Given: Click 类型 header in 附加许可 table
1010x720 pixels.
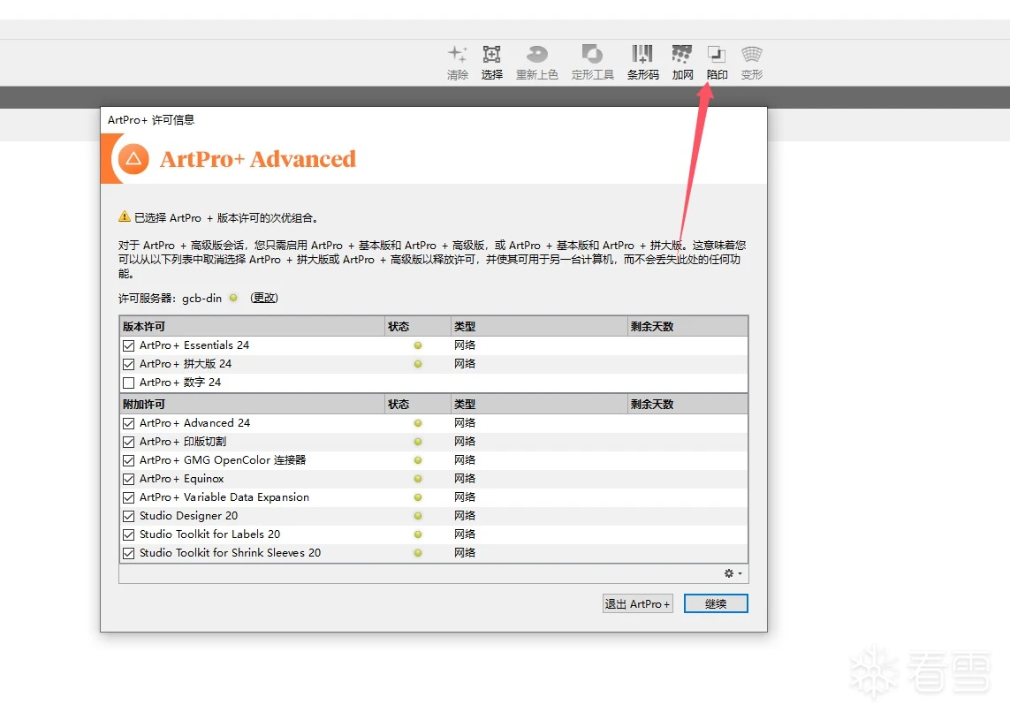Looking at the screenshot, I should tap(539, 405).
